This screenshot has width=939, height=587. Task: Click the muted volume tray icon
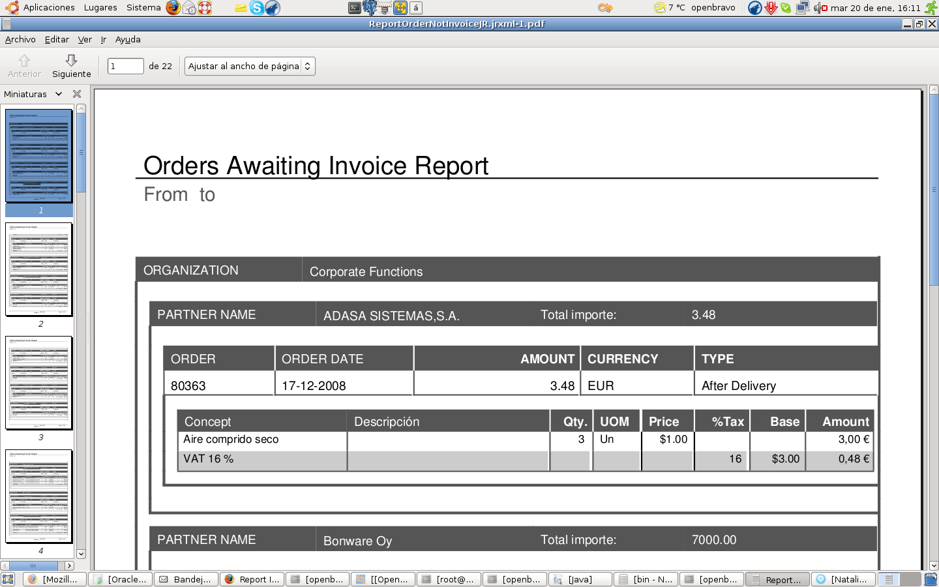click(x=820, y=8)
